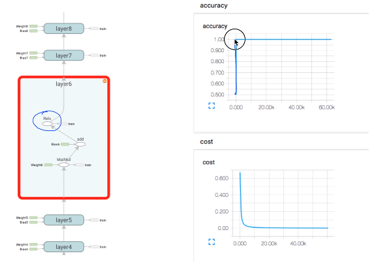This screenshot has height=262, width=378.
Task: Select the train node beside layer5
Action: pyautogui.click(x=94, y=220)
